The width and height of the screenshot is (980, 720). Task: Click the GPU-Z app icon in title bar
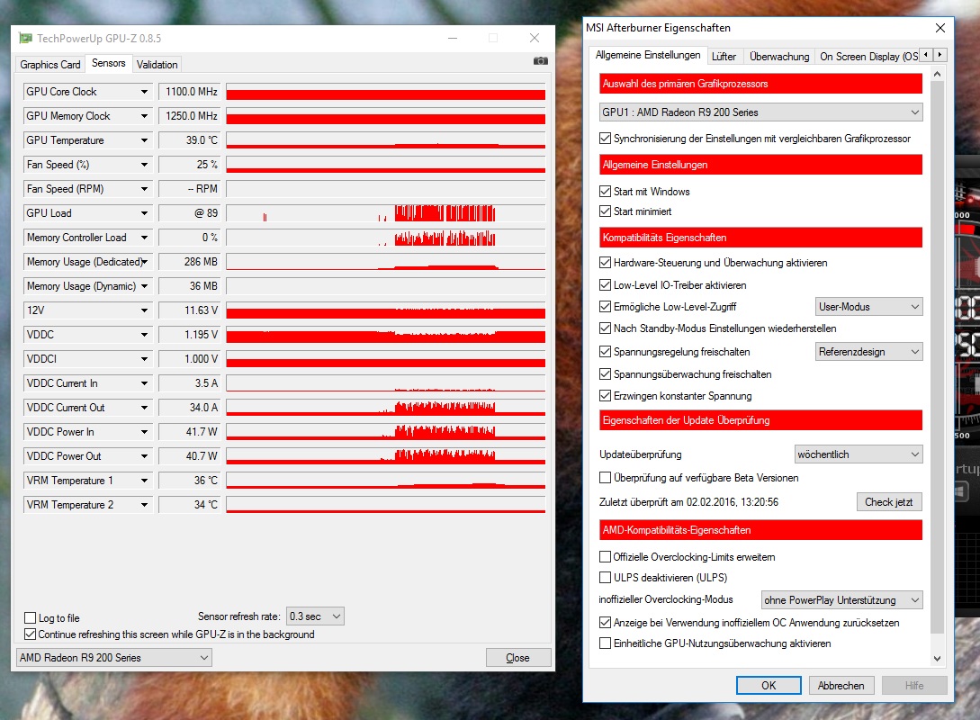[x=25, y=38]
